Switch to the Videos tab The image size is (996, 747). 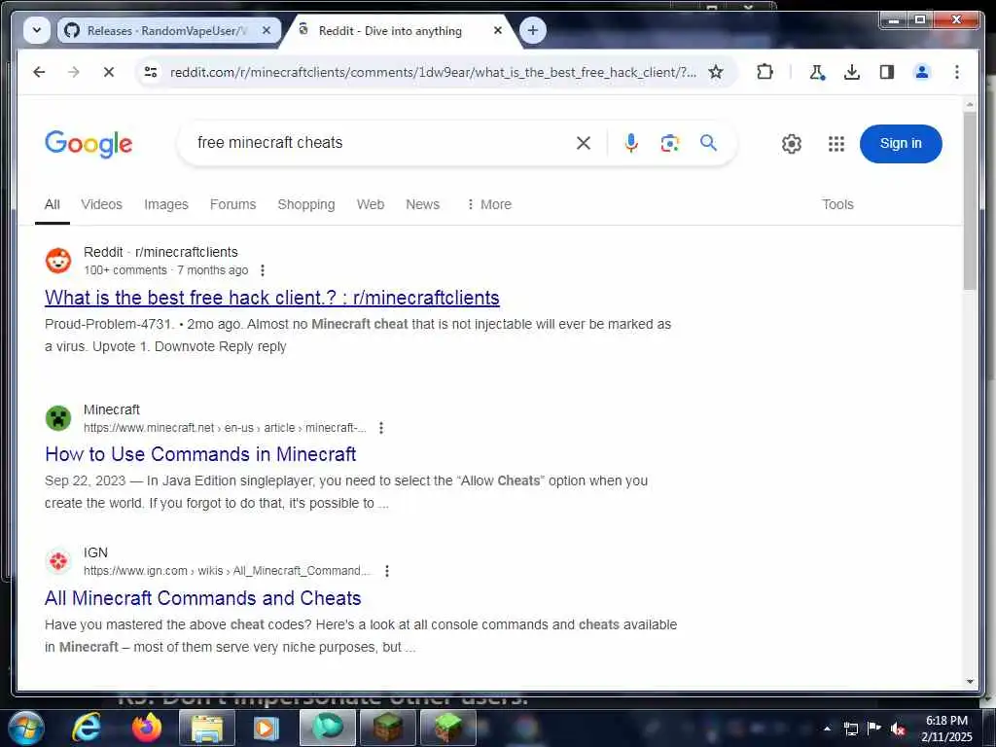(101, 204)
